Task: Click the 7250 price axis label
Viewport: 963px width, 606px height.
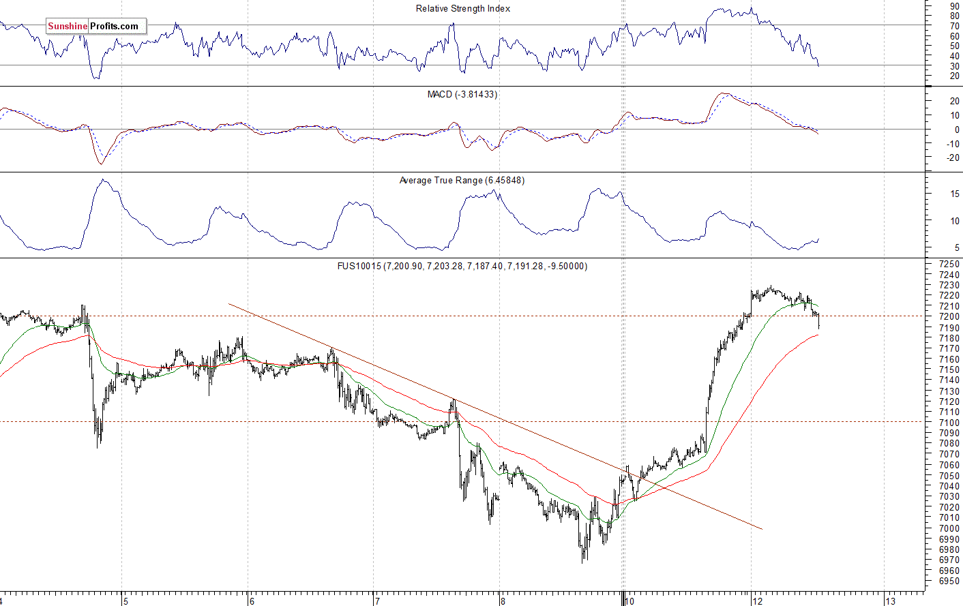Action: coord(949,264)
